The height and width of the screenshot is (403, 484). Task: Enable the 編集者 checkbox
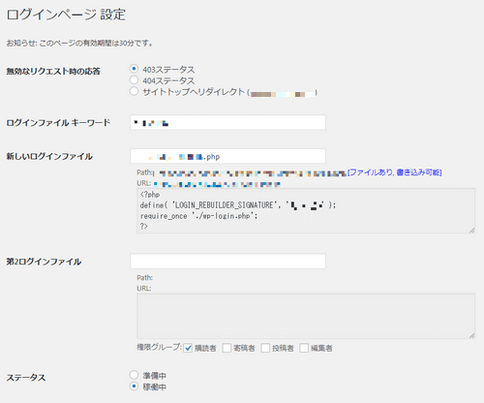pos(304,348)
